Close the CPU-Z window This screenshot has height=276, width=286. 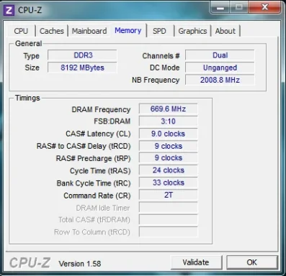click(x=264, y=7)
